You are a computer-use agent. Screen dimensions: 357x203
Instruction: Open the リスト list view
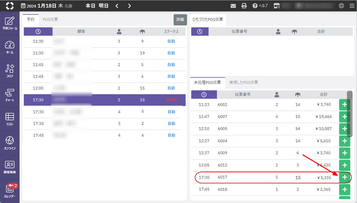point(10,119)
